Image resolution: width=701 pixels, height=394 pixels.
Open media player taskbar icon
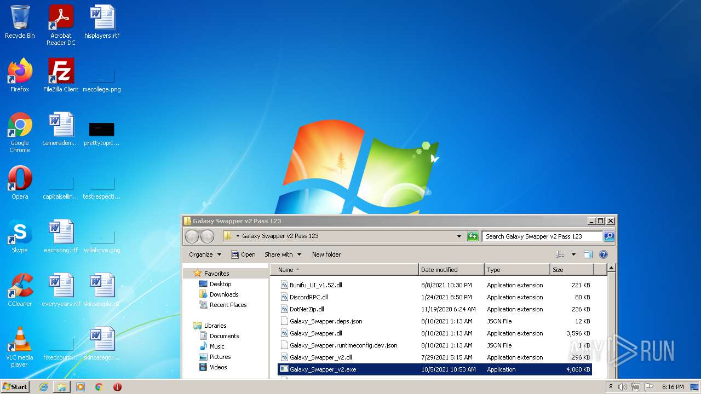tap(81, 387)
